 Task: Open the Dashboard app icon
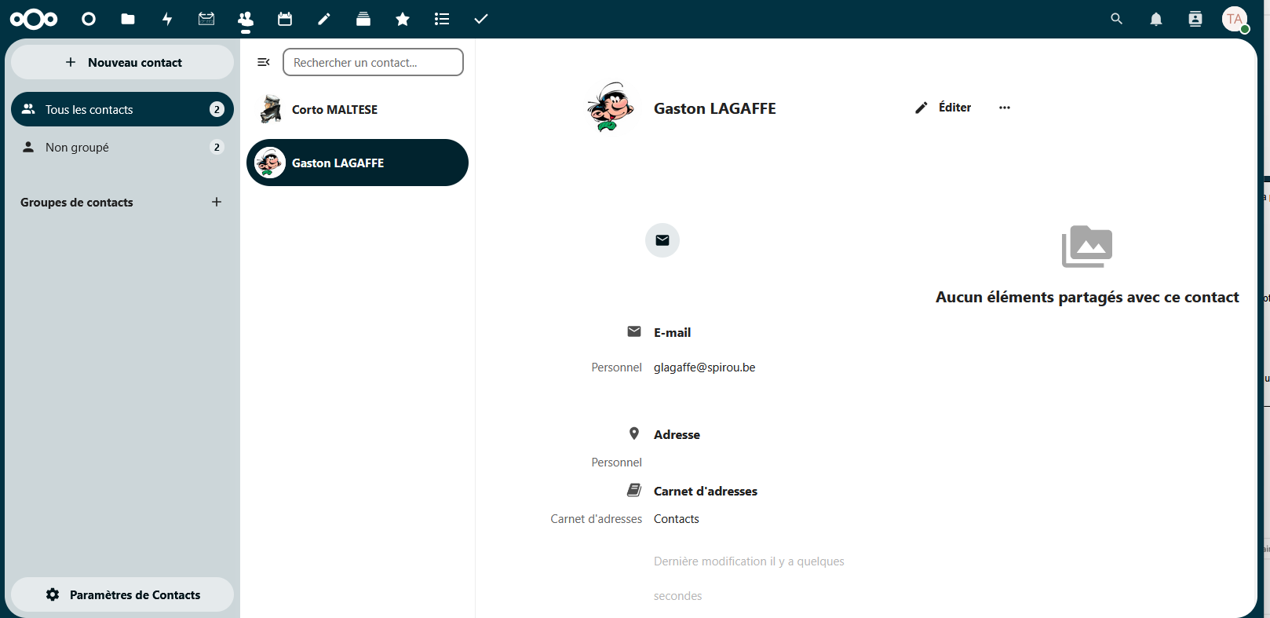89,19
